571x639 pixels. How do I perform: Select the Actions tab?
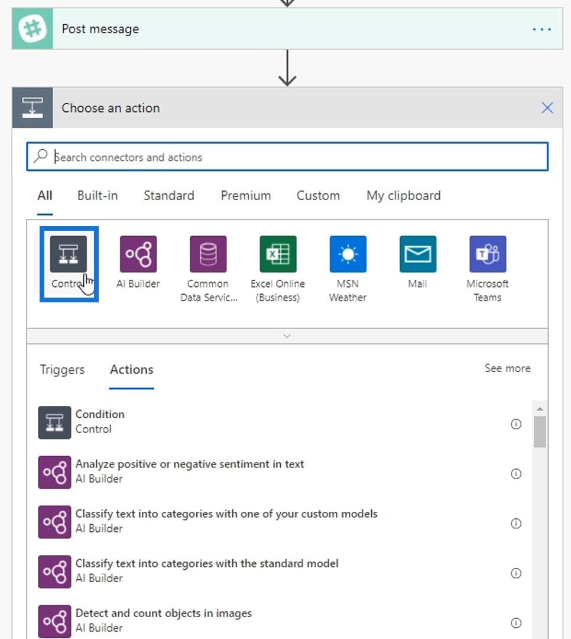coord(132,370)
